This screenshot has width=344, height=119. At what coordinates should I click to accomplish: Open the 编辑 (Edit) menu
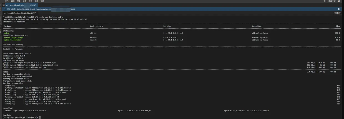pos(13,1)
